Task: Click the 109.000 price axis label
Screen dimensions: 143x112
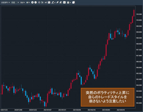Action: click(x=139, y=32)
